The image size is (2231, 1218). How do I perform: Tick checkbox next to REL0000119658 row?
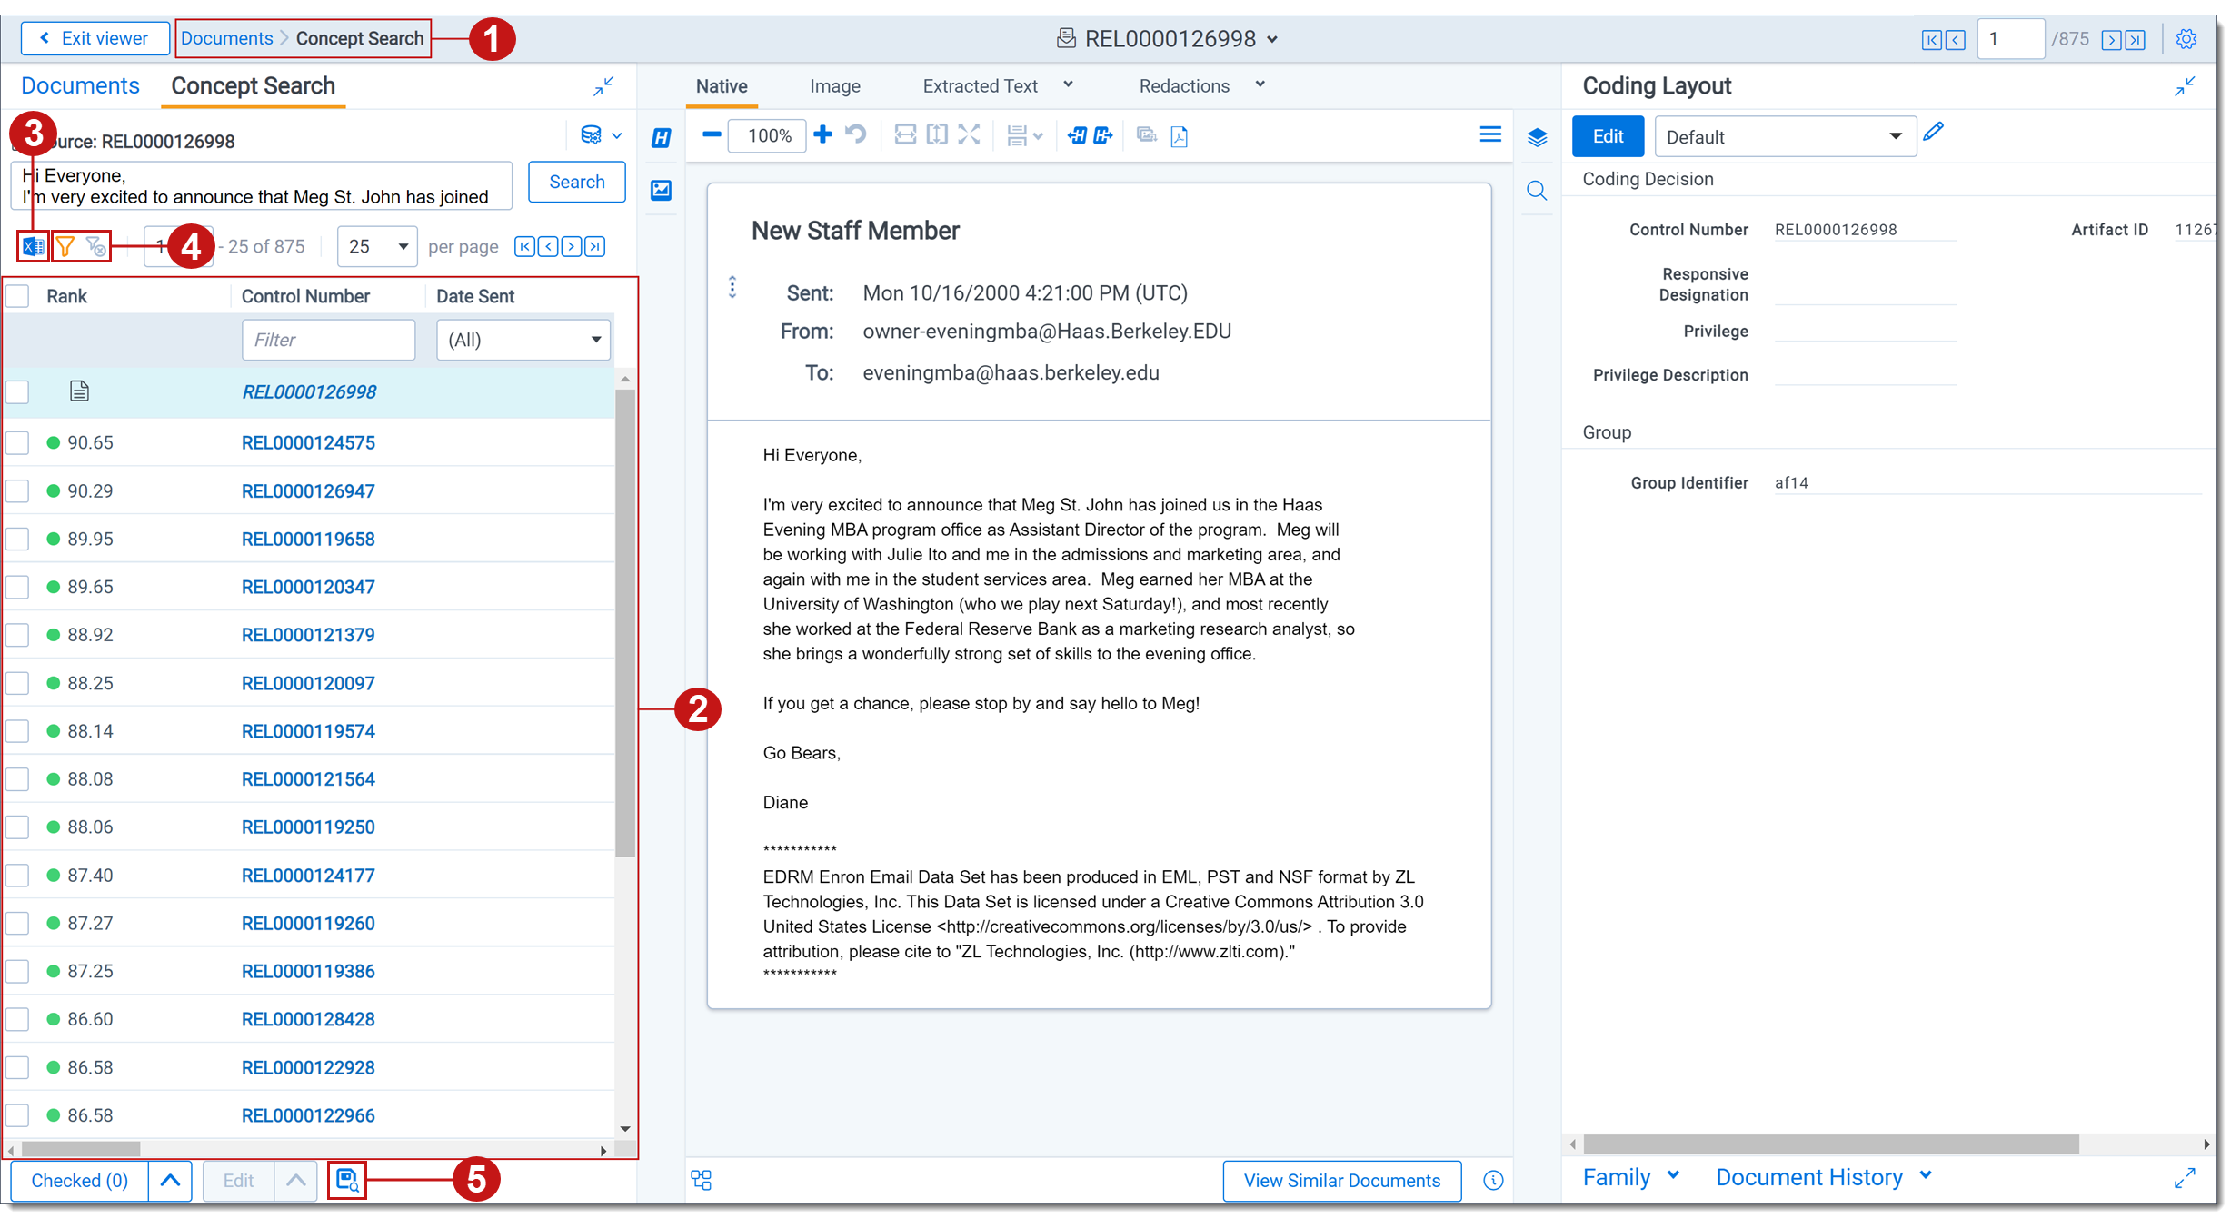tap(18, 540)
